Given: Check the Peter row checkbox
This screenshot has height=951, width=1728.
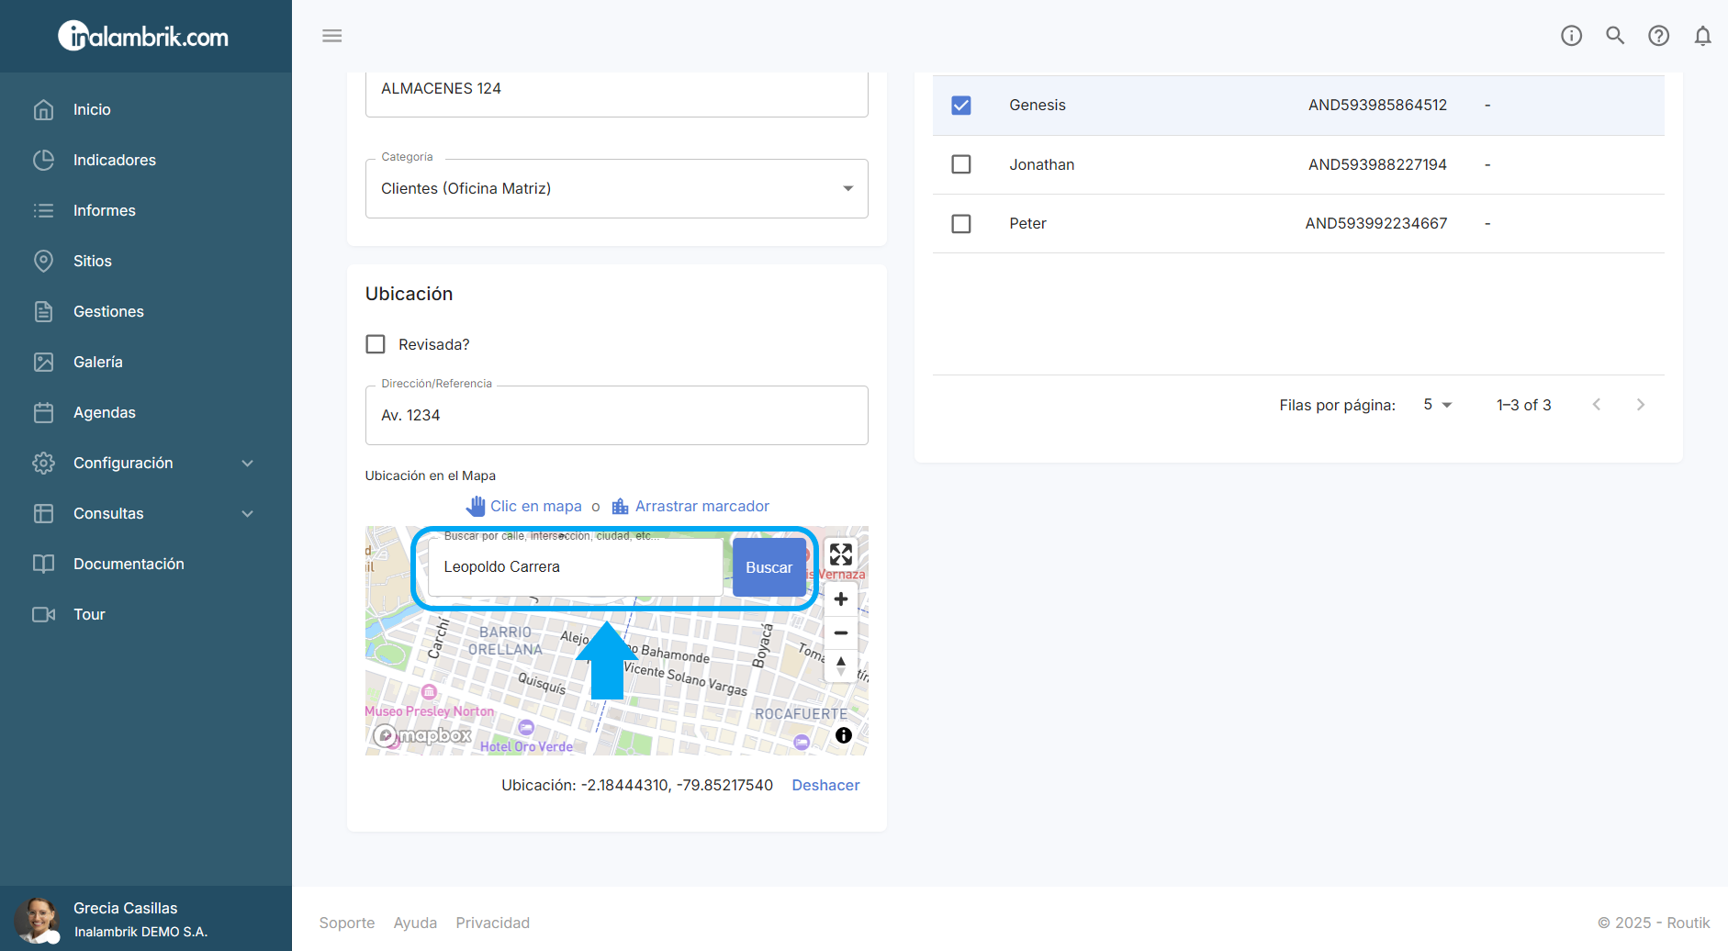Looking at the screenshot, I should click(961, 224).
